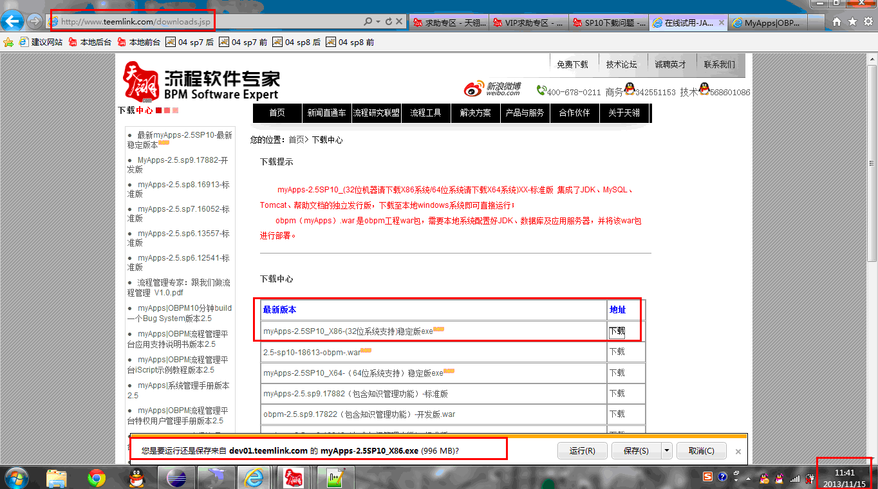Click the 天翎 red logo
The image size is (878, 489).
coord(141,82)
